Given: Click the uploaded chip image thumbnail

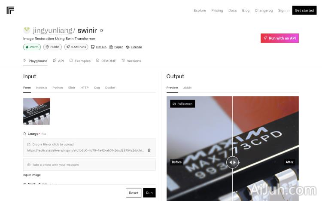Looking at the screenshot, I should pyautogui.click(x=36, y=111).
